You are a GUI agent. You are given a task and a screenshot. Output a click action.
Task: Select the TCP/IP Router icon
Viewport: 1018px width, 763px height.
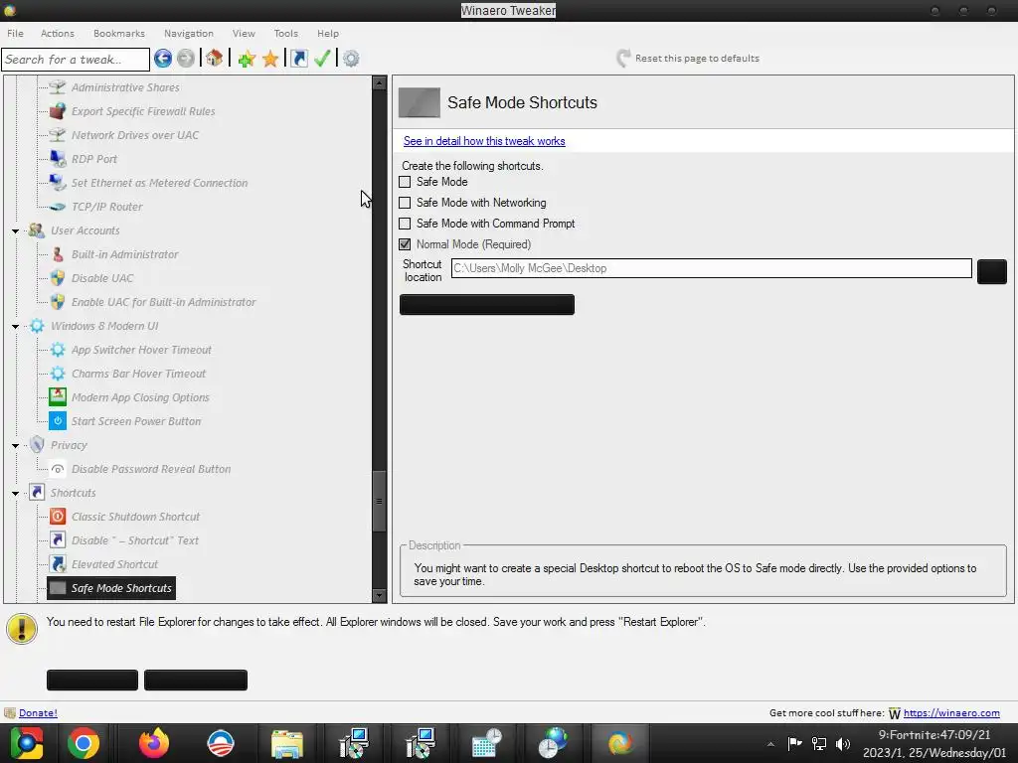point(58,207)
